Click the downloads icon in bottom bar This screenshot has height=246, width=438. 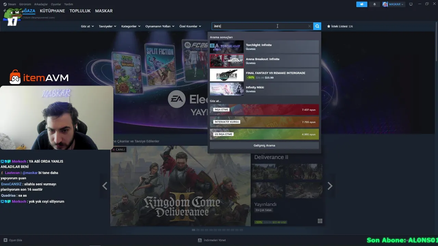pyautogui.click(x=200, y=240)
